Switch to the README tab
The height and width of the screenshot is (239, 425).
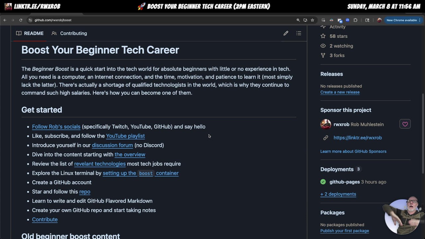point(30,33)
